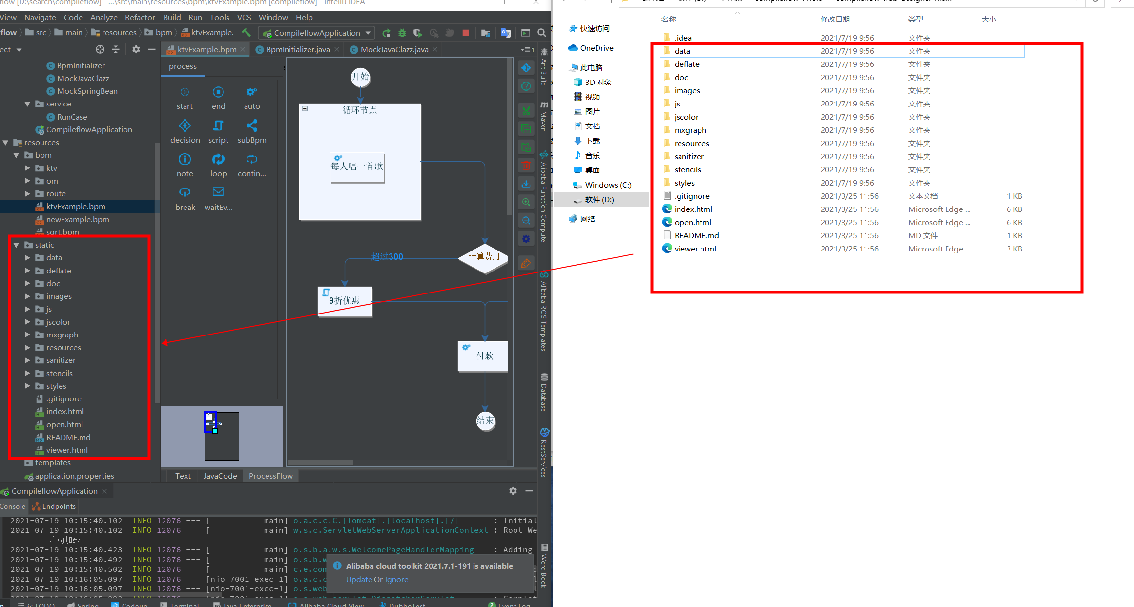
Task: Select the loop node tool
Action: click(x=218, y=165)
